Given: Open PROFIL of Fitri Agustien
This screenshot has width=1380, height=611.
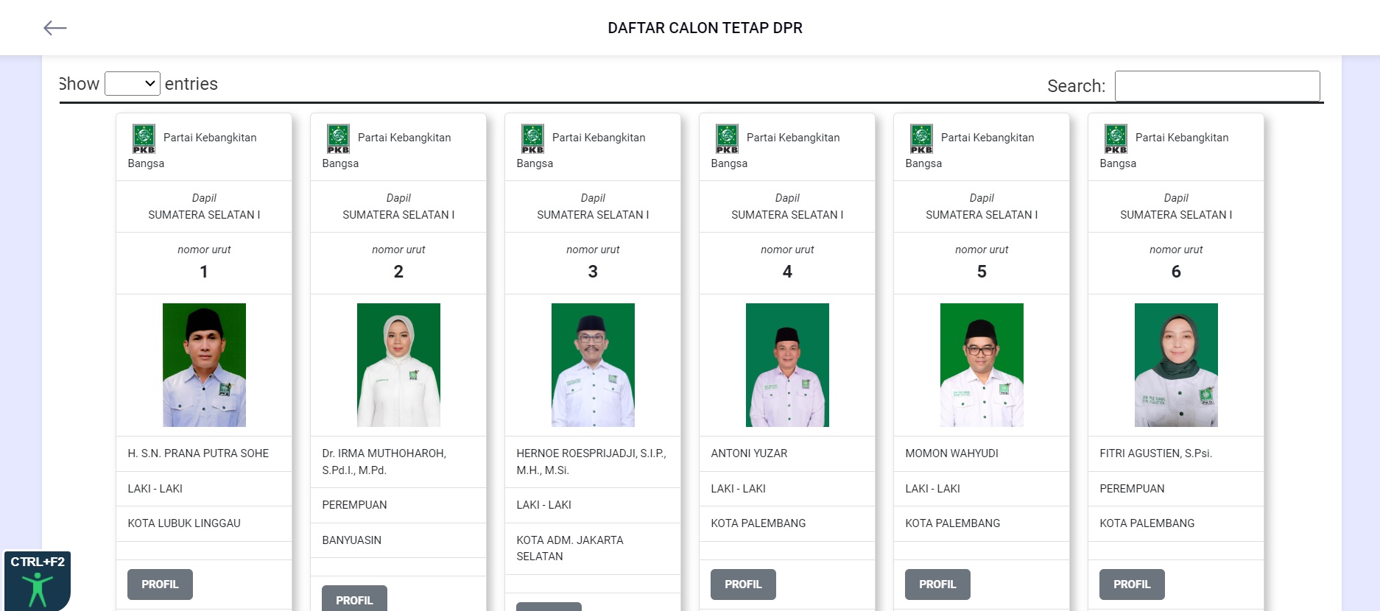Looking at the screenshot, I should (x=1132, y=584).
